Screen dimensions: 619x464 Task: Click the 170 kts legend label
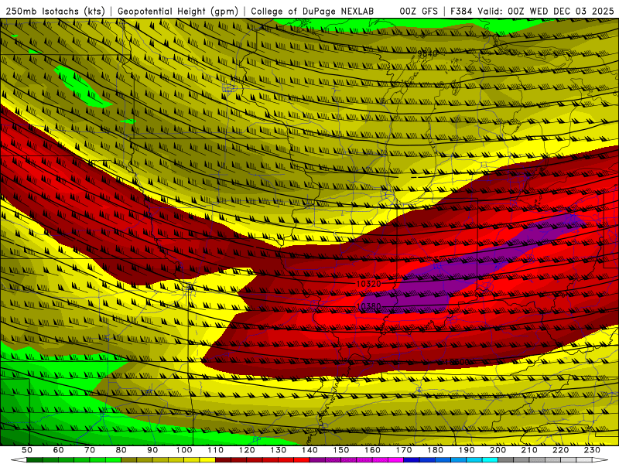pyautogui.click(x=404, y=450)
